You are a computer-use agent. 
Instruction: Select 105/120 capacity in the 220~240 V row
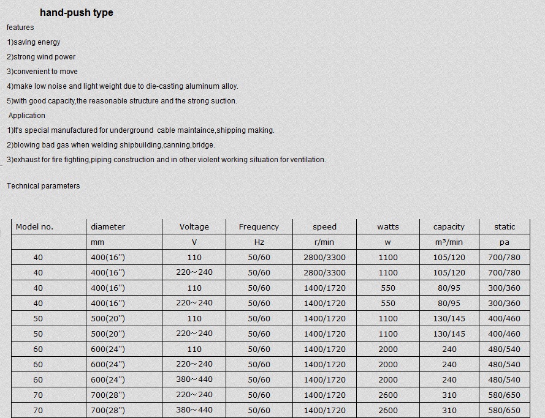pyautogui.click(x=449, y=273)
